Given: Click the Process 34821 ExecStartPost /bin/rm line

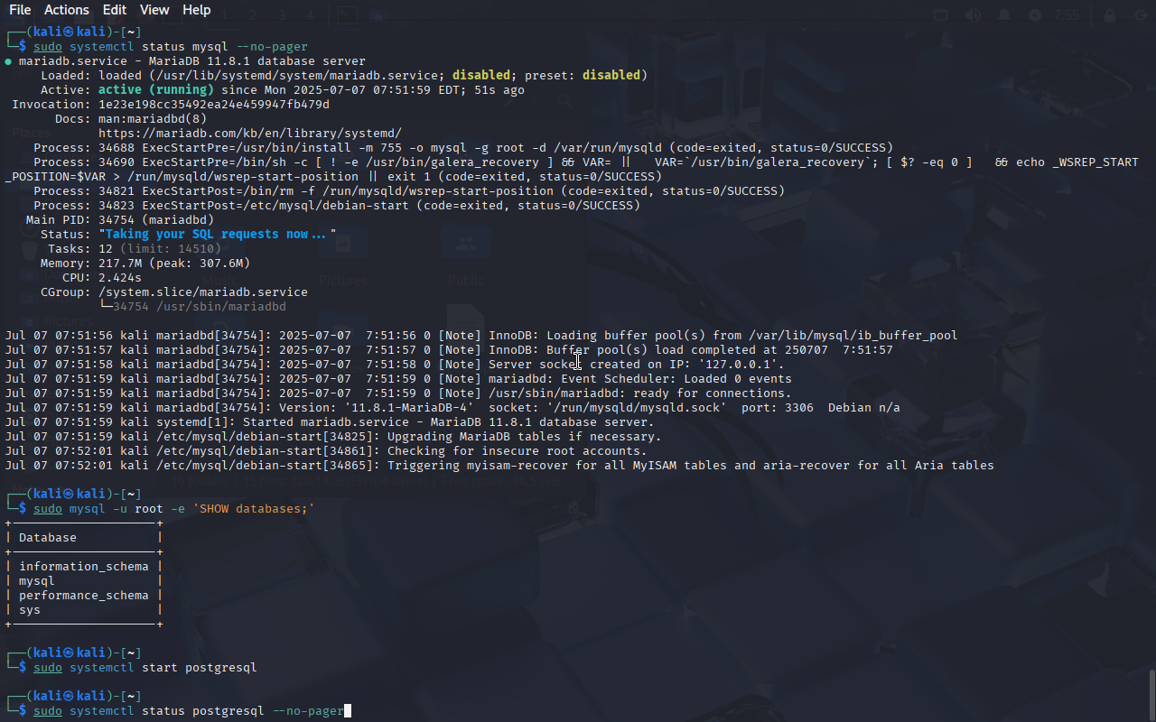Looking at the screenshot, I should (x=409, y=191).
